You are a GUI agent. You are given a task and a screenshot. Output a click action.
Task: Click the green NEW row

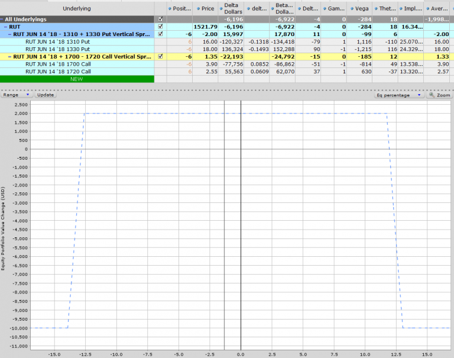(x=77, y=79)
